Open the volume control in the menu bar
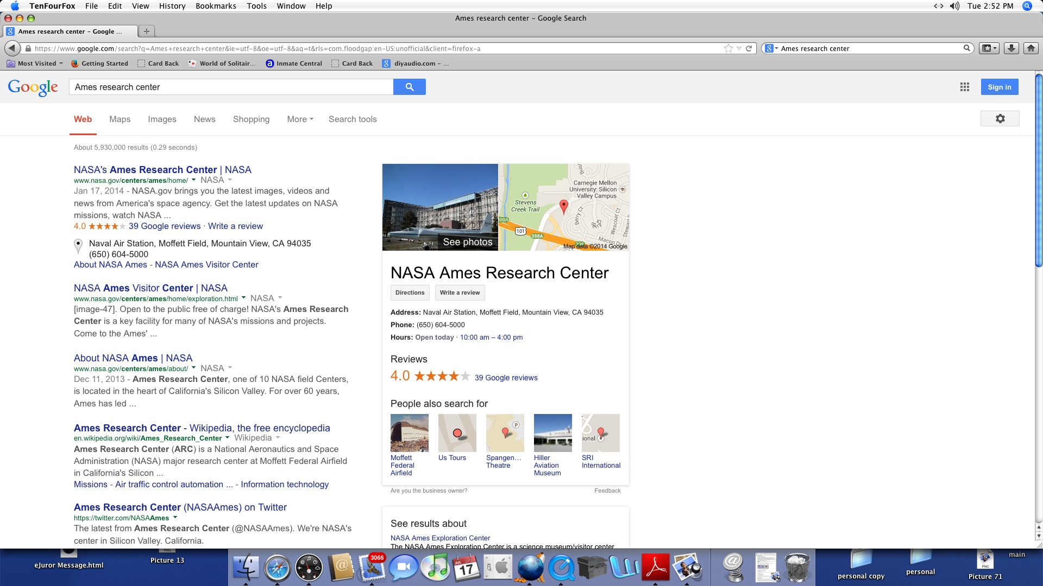The height and width of the screenshot is (586, 1043). click(954, 6)
